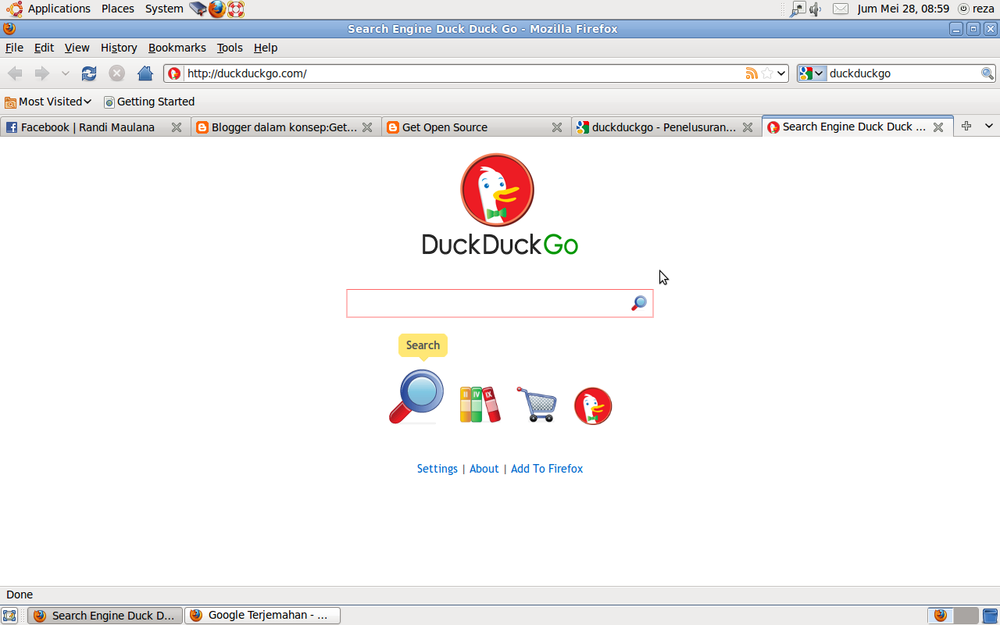The height and width of the screenshot is (625, 1000).
Task: Launch Firefox from top panel launcher
Action: click(x=217, y=9)
